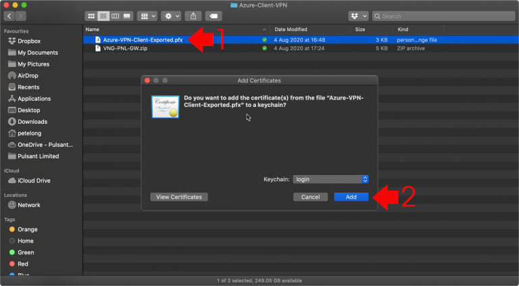
Task: Sort files by Kind column
Action: (403, 30)
